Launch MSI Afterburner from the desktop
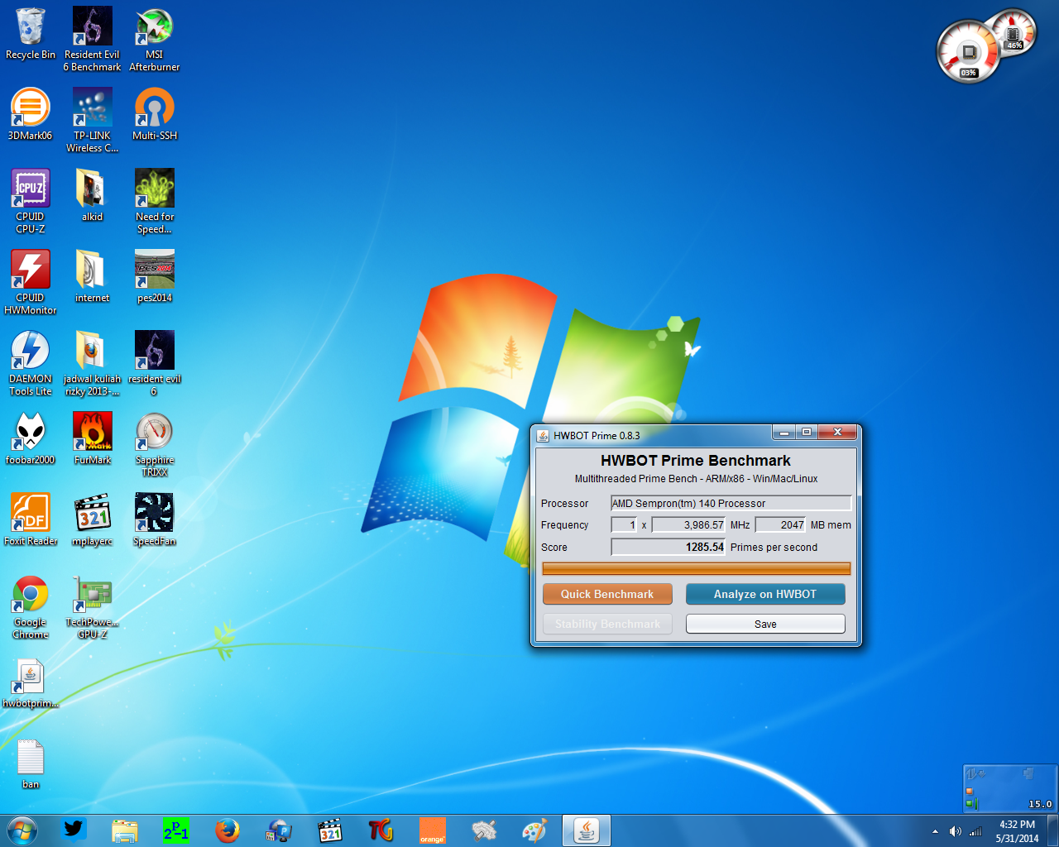This screenshot has height=847, width=1059. click(155, 39)
